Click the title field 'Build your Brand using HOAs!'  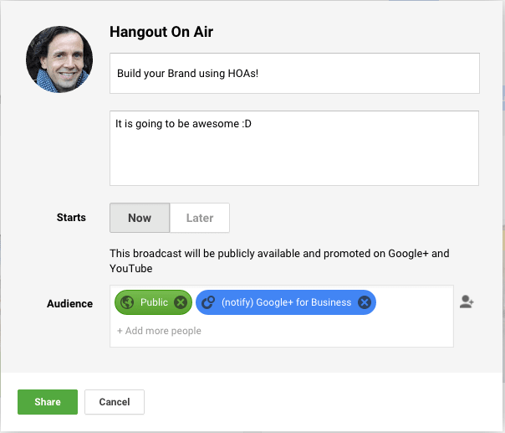pyautogui.click(x=294, y=73)
